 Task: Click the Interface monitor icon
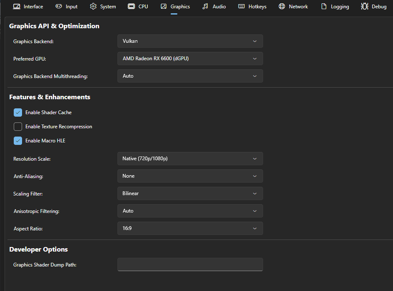point(17,6)
